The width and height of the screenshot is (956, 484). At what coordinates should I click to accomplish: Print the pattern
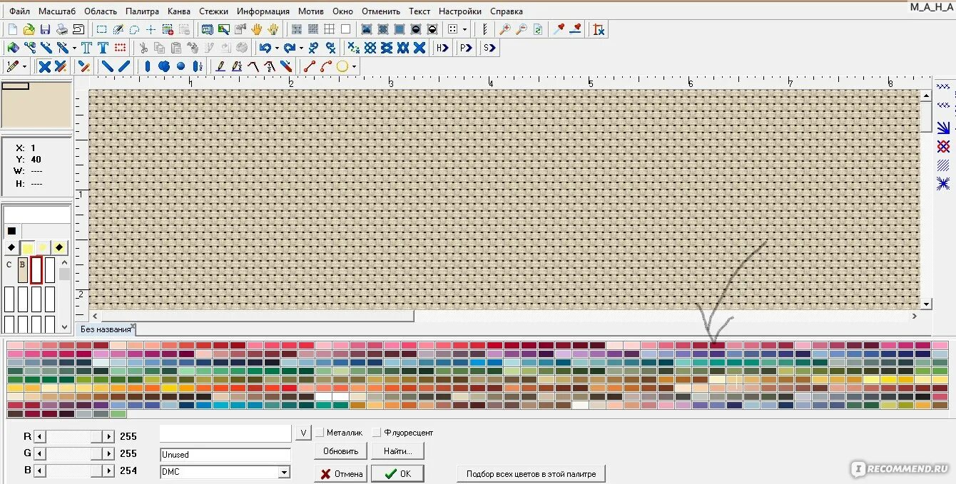point(61,29)
